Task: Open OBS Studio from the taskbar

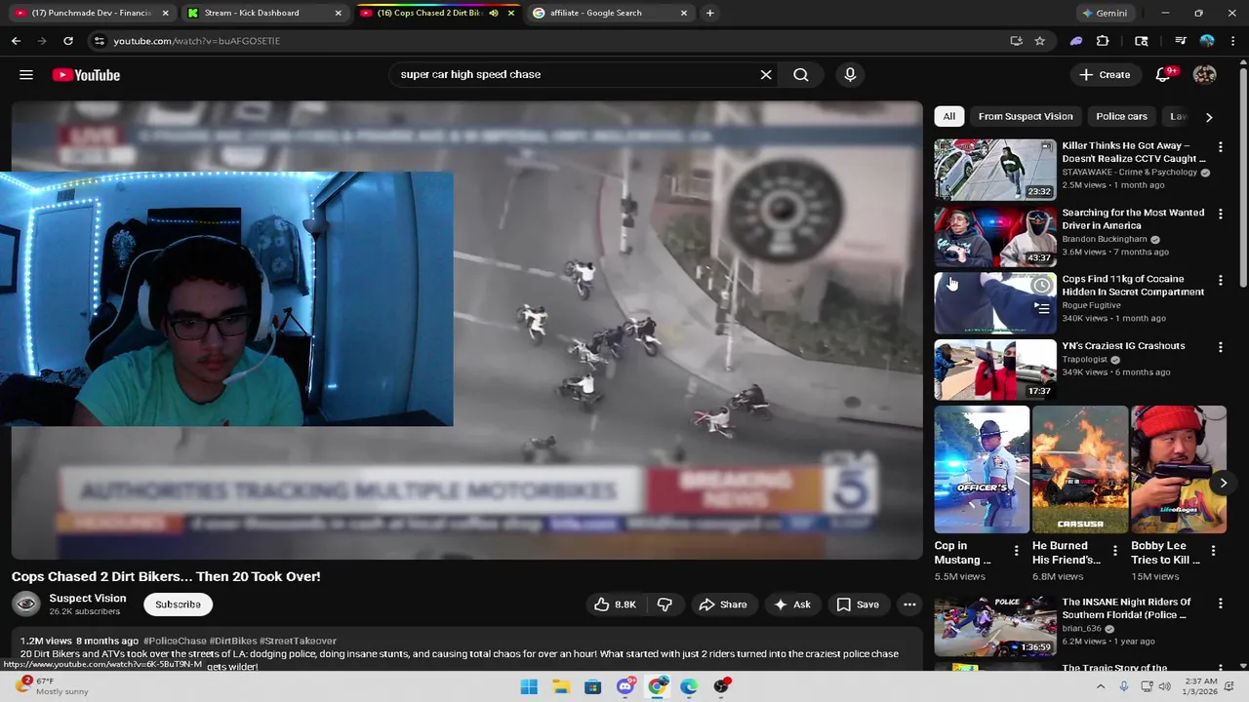Action: pyautogui.click(x=721, y=687)
